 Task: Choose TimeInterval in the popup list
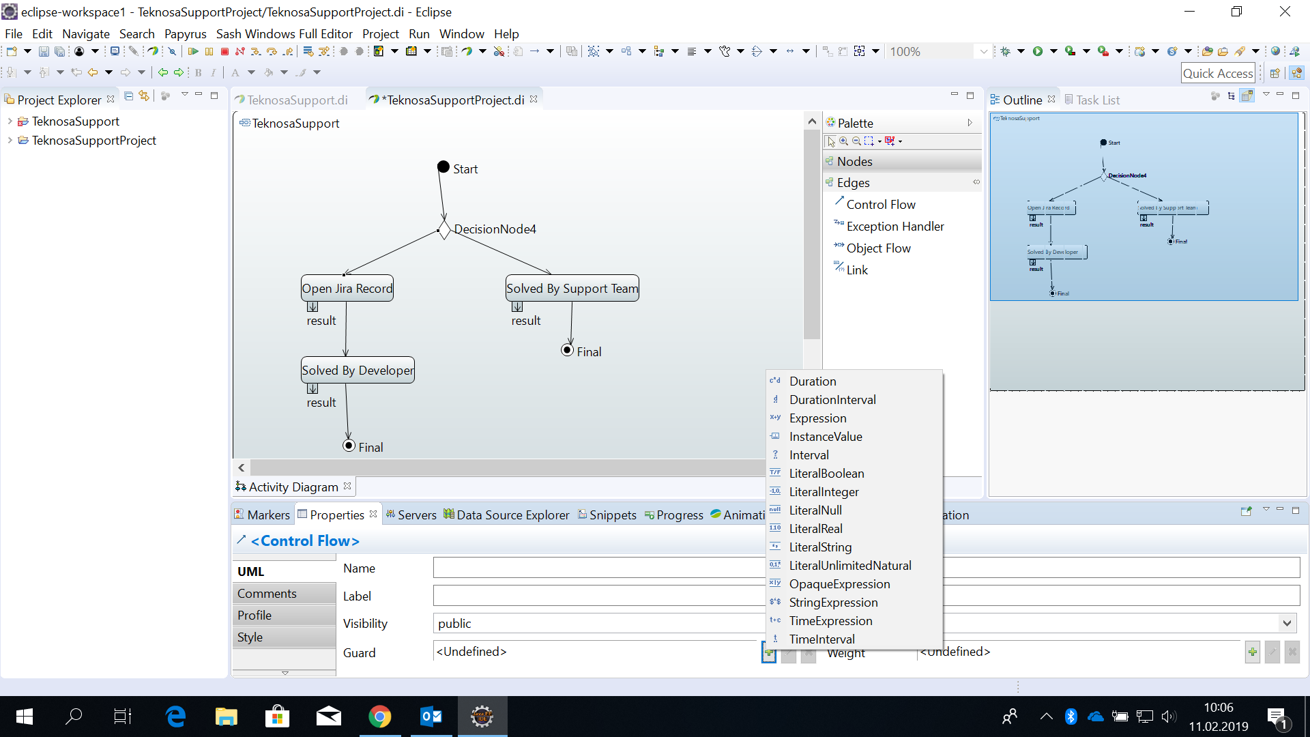[854, 639]
